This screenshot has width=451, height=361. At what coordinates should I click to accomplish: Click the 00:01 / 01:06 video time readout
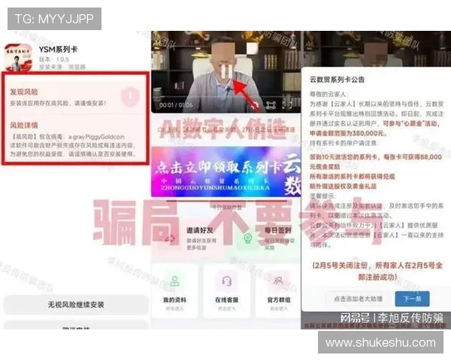176,105
